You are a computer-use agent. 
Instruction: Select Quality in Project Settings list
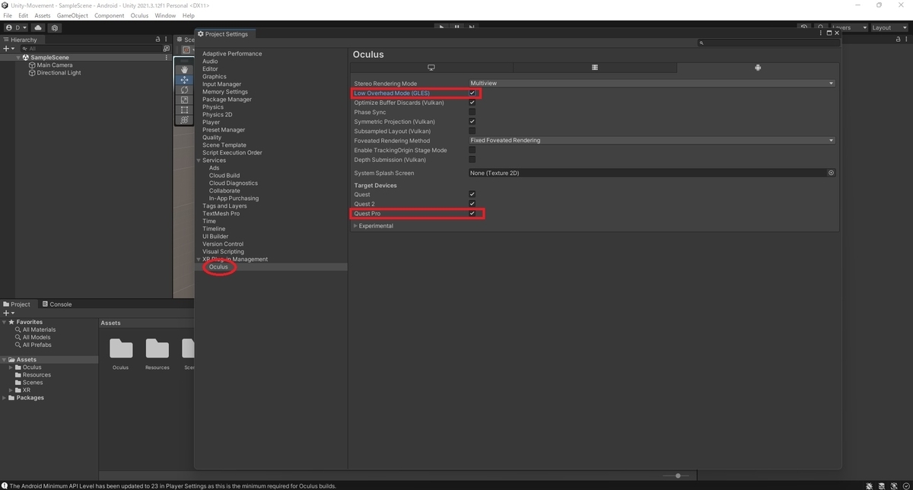click(x=212, y=137)
